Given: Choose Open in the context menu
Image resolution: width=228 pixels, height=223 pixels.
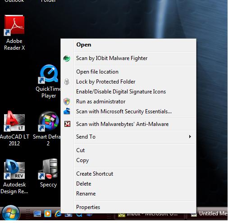Looking at the screenshot, I should click(135, 45).
